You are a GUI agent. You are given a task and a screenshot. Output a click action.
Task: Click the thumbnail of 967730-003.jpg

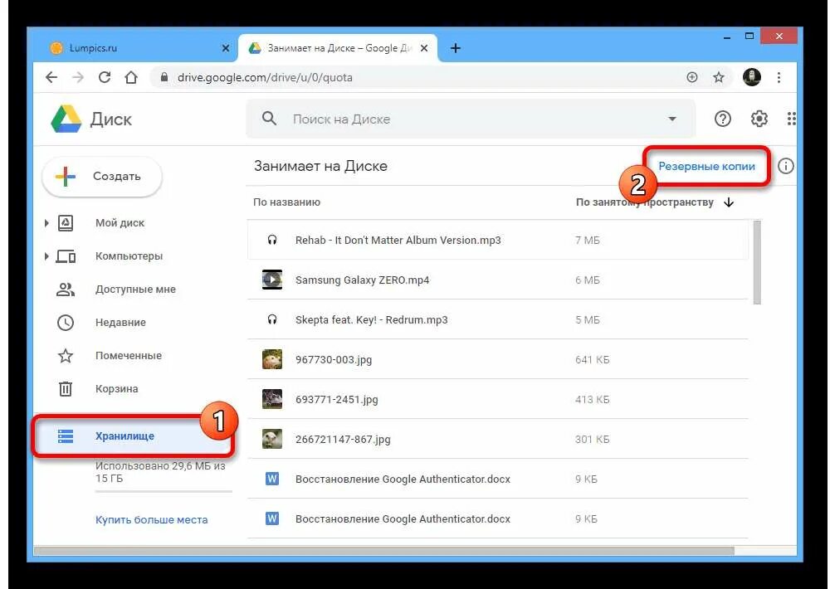pyautogui.click(x=272, y=359)
